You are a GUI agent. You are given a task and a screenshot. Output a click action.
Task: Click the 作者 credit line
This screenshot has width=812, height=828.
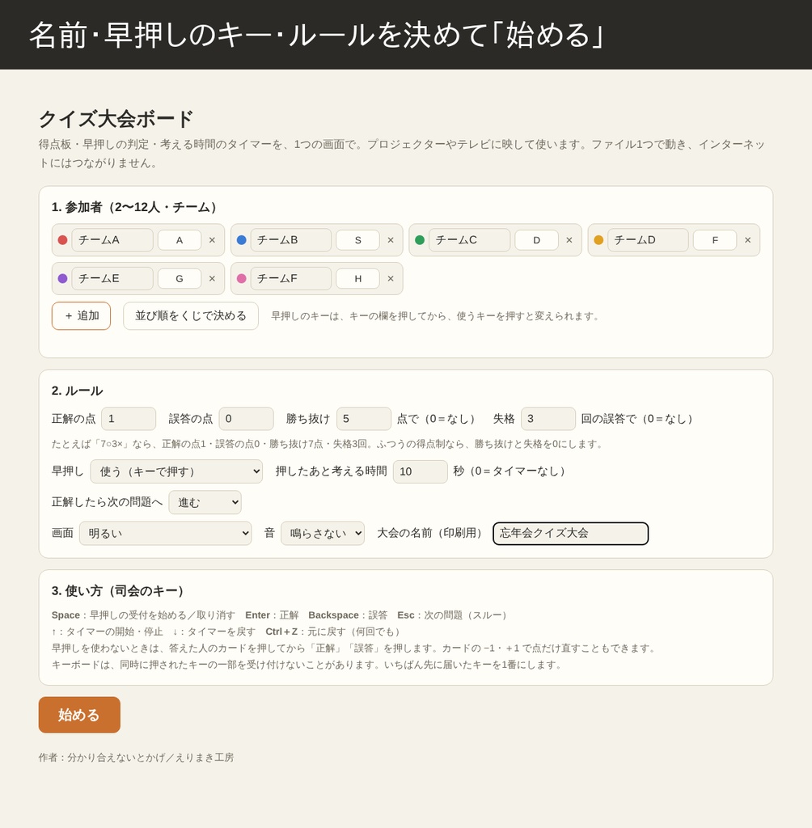point(137,757)
